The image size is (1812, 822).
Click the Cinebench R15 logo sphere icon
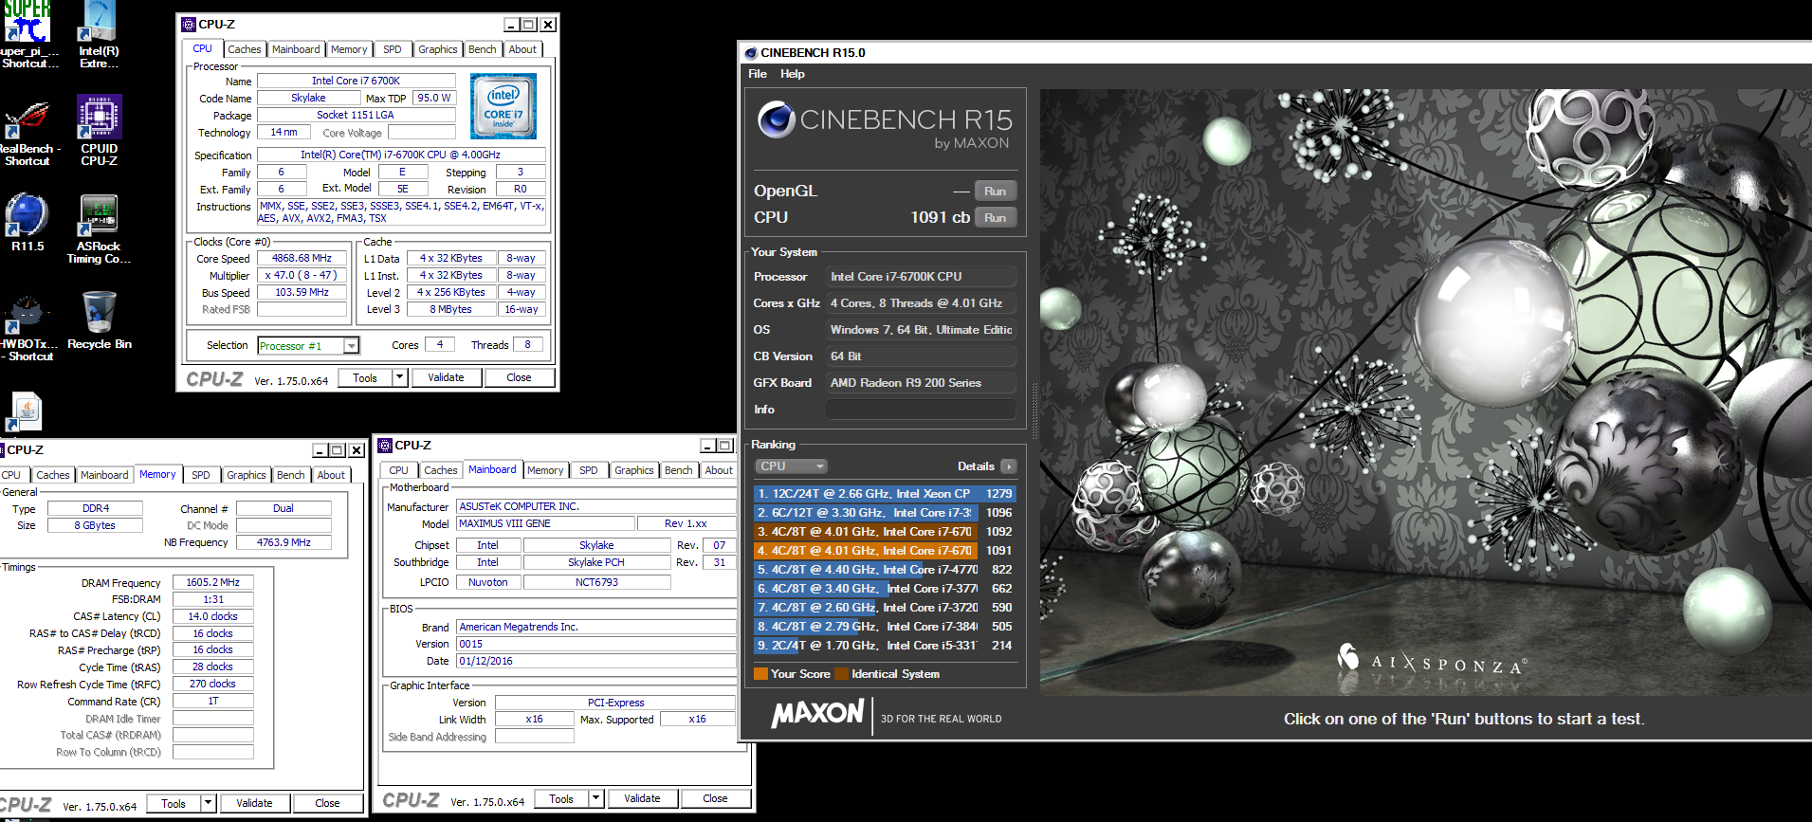pyautogui.click(x=776, y=119)
